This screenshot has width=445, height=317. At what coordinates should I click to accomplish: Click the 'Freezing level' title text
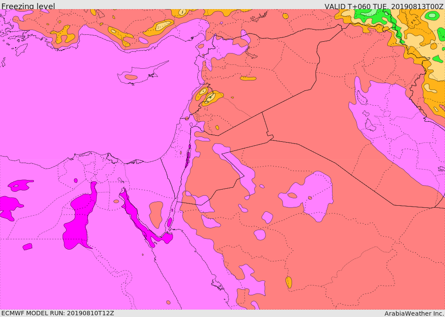click(x=28, y=6)
